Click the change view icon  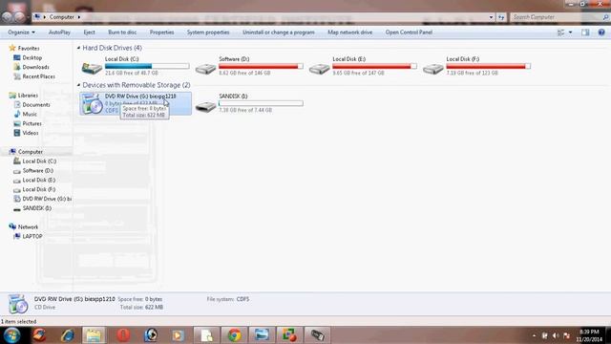click(x=560, y=32)
